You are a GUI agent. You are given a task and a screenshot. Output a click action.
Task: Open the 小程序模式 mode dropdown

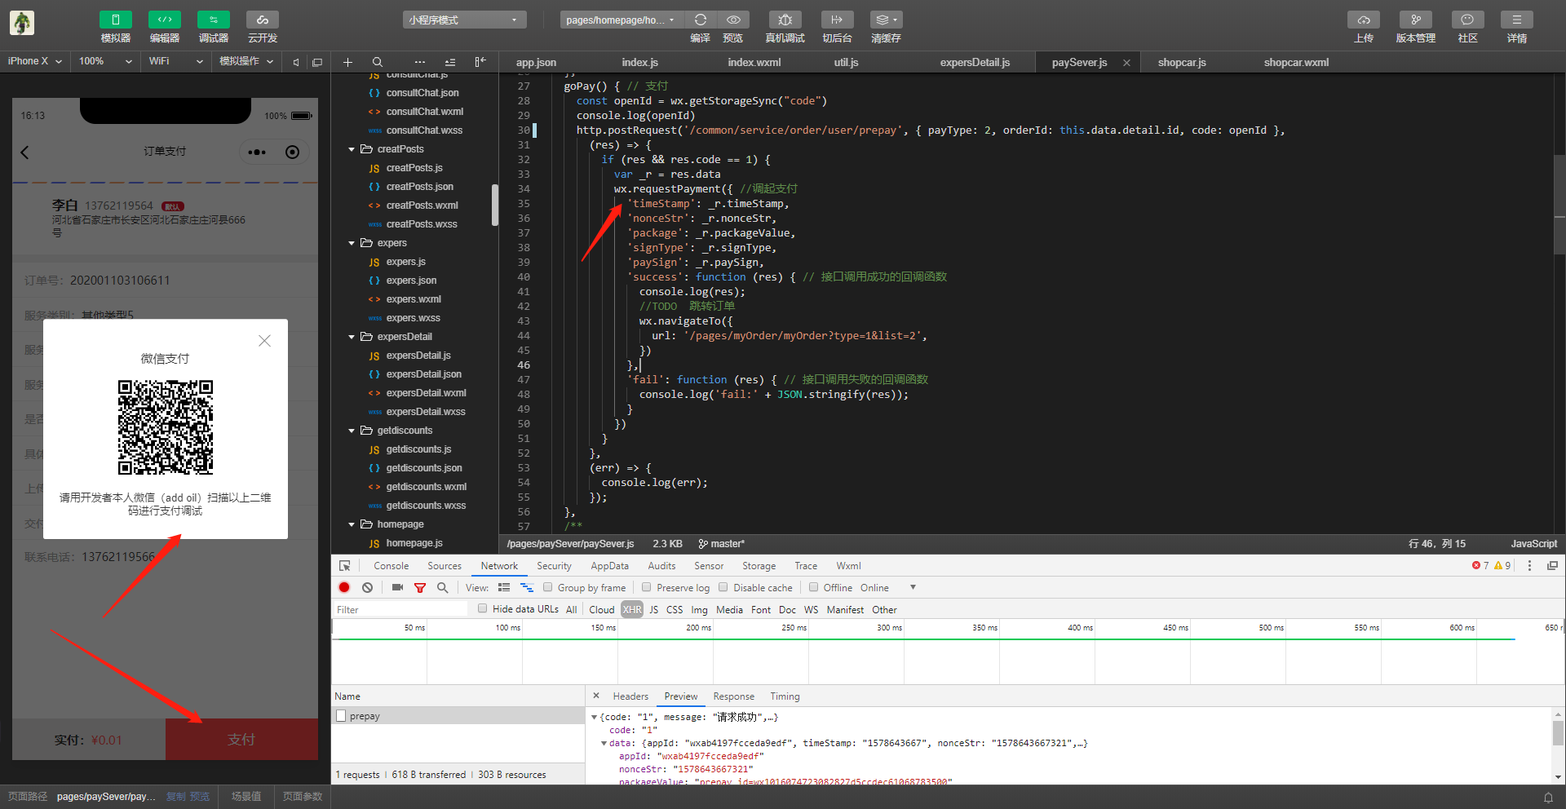[463, 20]
